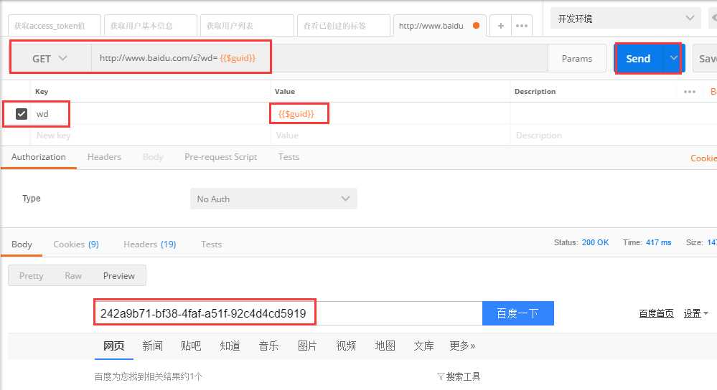Click the New key placeholder field
This screenshot has height=390, width=717.
click(x=151, y=135)
